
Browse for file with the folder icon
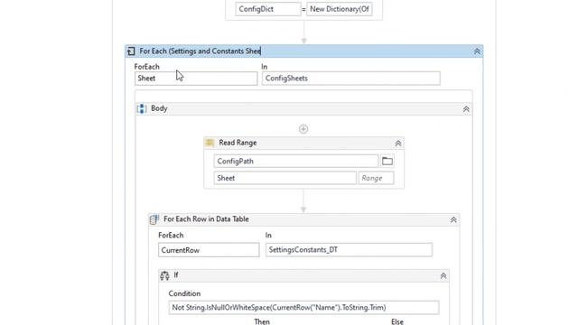click(387, 161)
